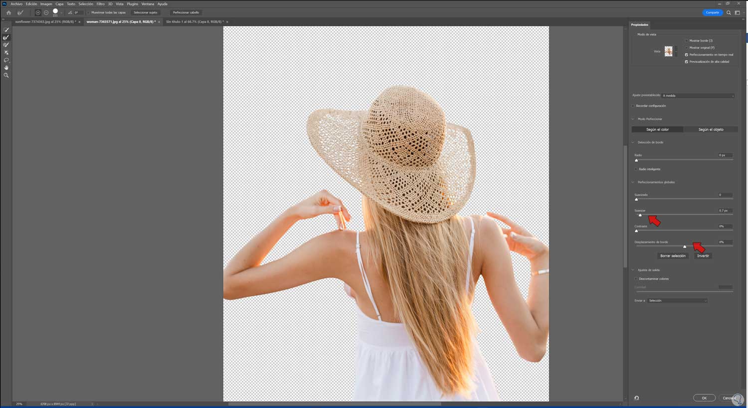Screen dimensions: 748x408
Task: Enable the Radio inteligente checkbox
Action: 636,169
